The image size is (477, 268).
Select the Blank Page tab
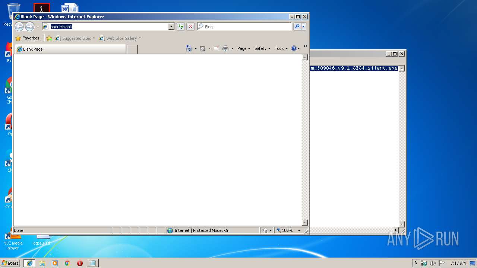[x=70, y=49]
